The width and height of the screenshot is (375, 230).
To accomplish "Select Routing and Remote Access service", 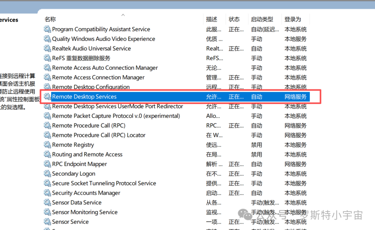I will [x=87, y=154].
